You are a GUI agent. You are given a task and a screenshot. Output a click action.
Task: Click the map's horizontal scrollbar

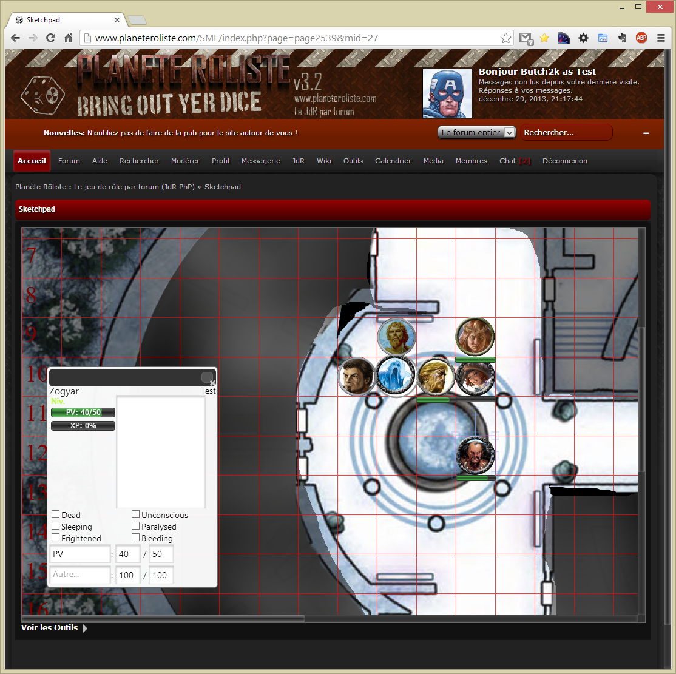point(163,619)
